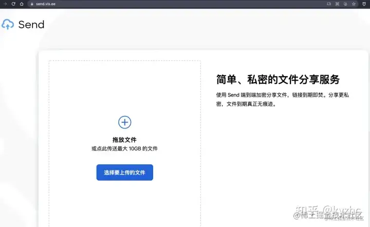Click the circled plus add-file icon
The image size is (370, 227).
124,122
